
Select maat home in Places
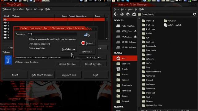(125, 58)
